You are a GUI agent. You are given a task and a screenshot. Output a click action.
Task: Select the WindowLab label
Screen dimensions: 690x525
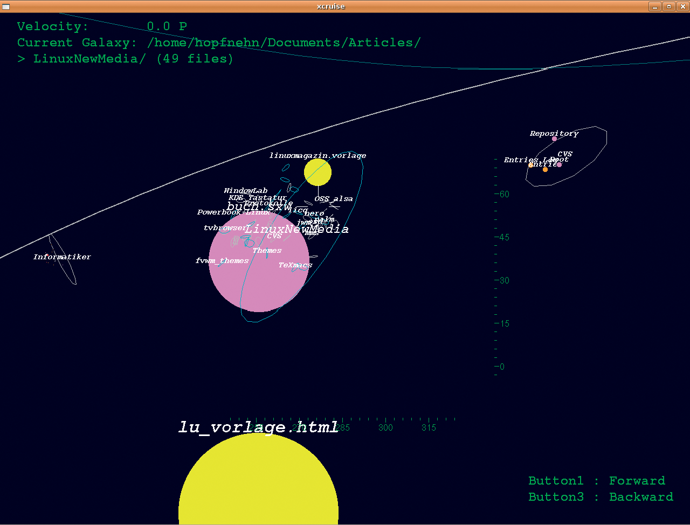(246, 191)
